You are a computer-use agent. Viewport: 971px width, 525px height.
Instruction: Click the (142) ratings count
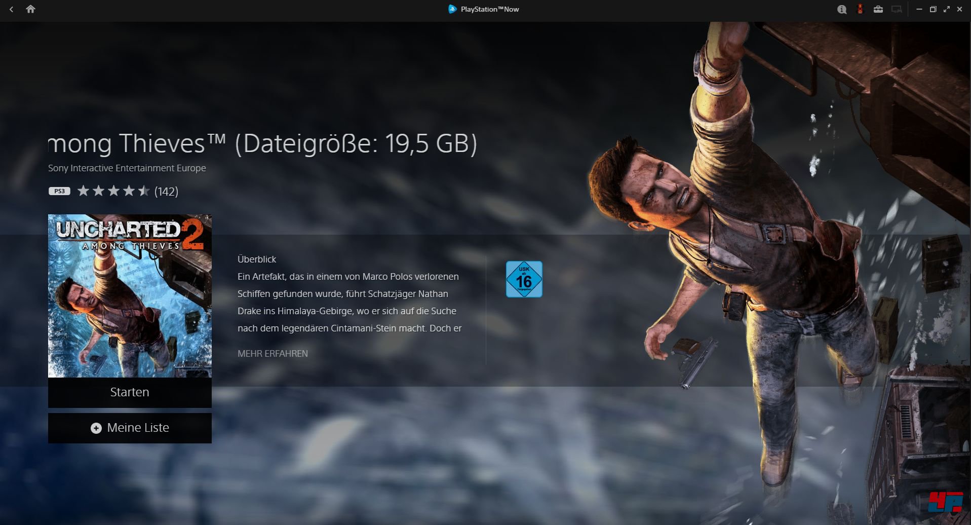click(167, 191)
